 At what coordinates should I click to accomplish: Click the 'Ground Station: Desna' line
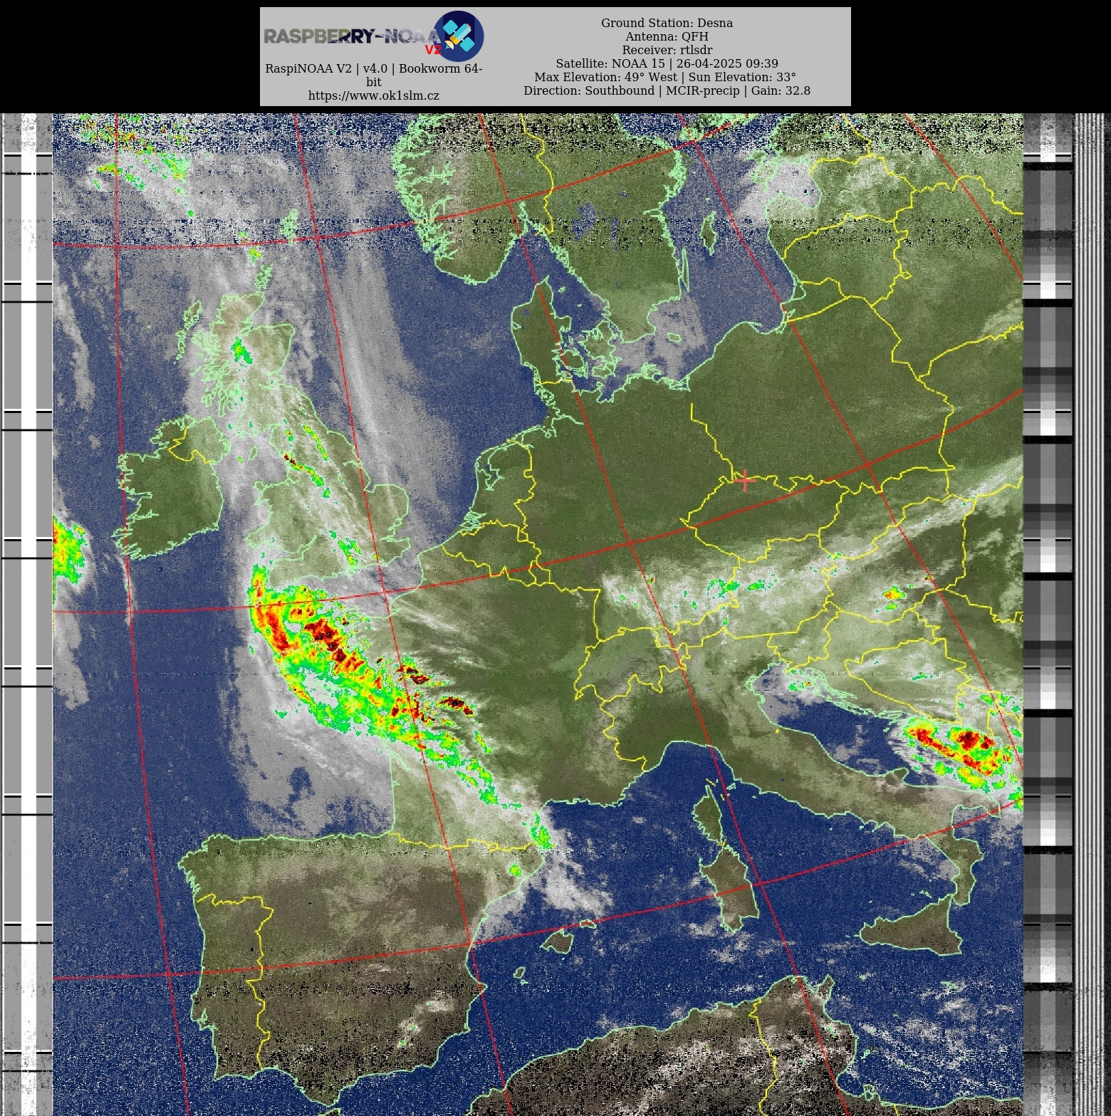point(667,23)
